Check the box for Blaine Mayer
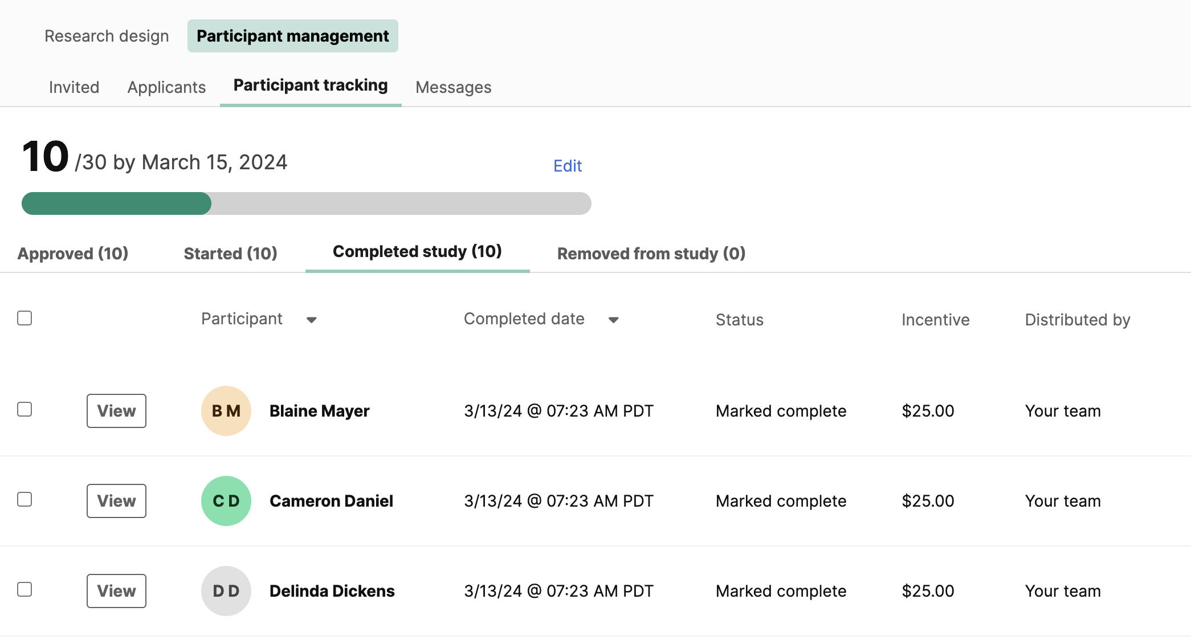1191x644 pixels. pos(25,409)
